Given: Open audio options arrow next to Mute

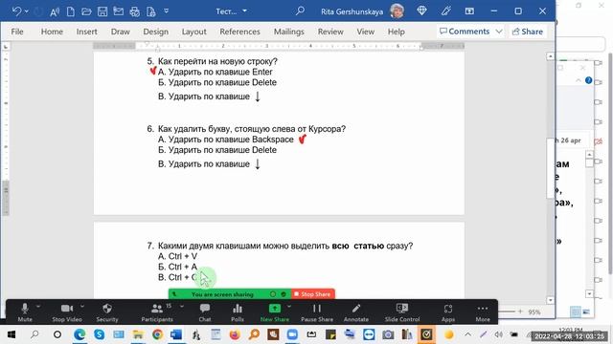Looking at the screenshot, I should tap(38, 307).
